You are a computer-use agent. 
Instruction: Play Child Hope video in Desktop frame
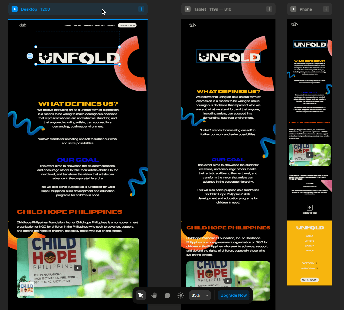(x=78, y=268)
